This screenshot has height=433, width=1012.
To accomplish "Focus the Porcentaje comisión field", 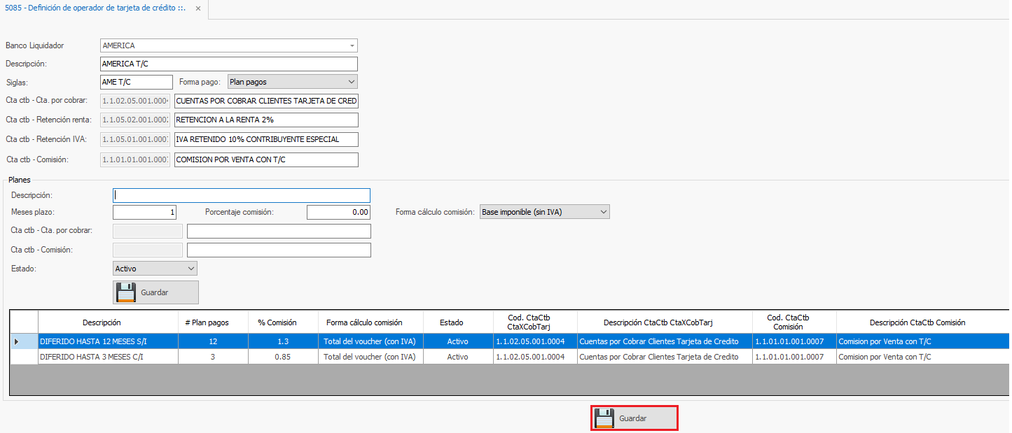I will pos(338,212).
